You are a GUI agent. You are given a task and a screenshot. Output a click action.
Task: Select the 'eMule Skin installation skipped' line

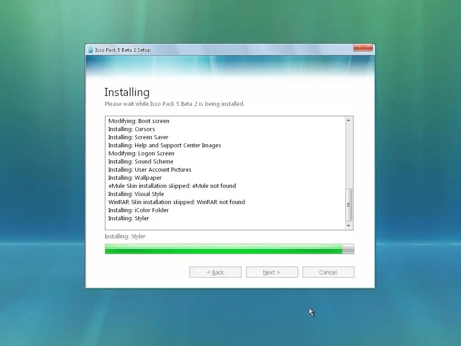point(172,186)
